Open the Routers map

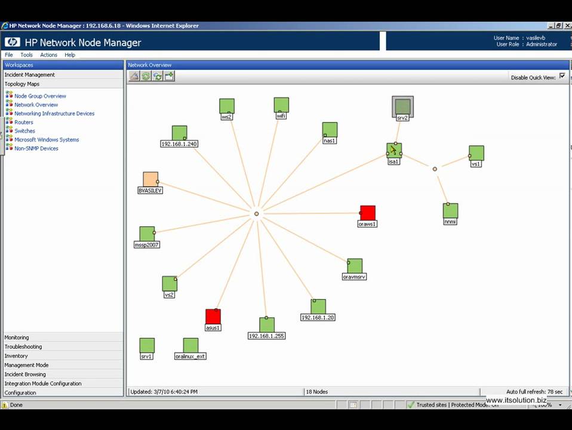tap(24, 122)
